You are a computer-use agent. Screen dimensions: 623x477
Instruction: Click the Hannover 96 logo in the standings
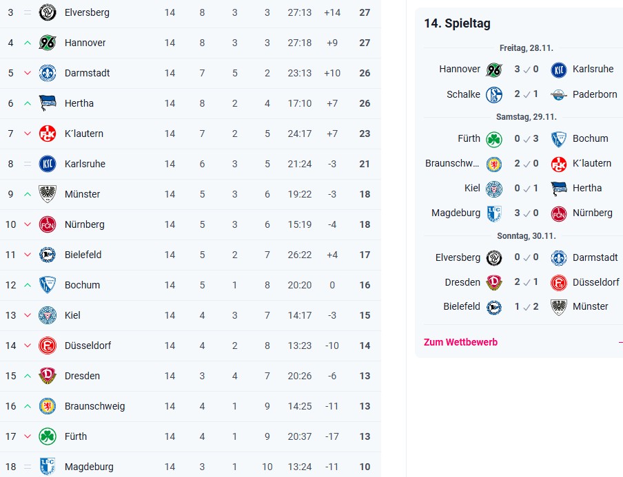click(x=48, y=43)
